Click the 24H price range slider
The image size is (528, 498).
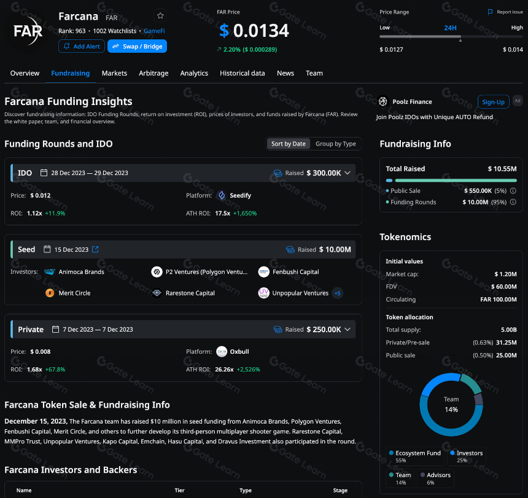tap(451, 36)
